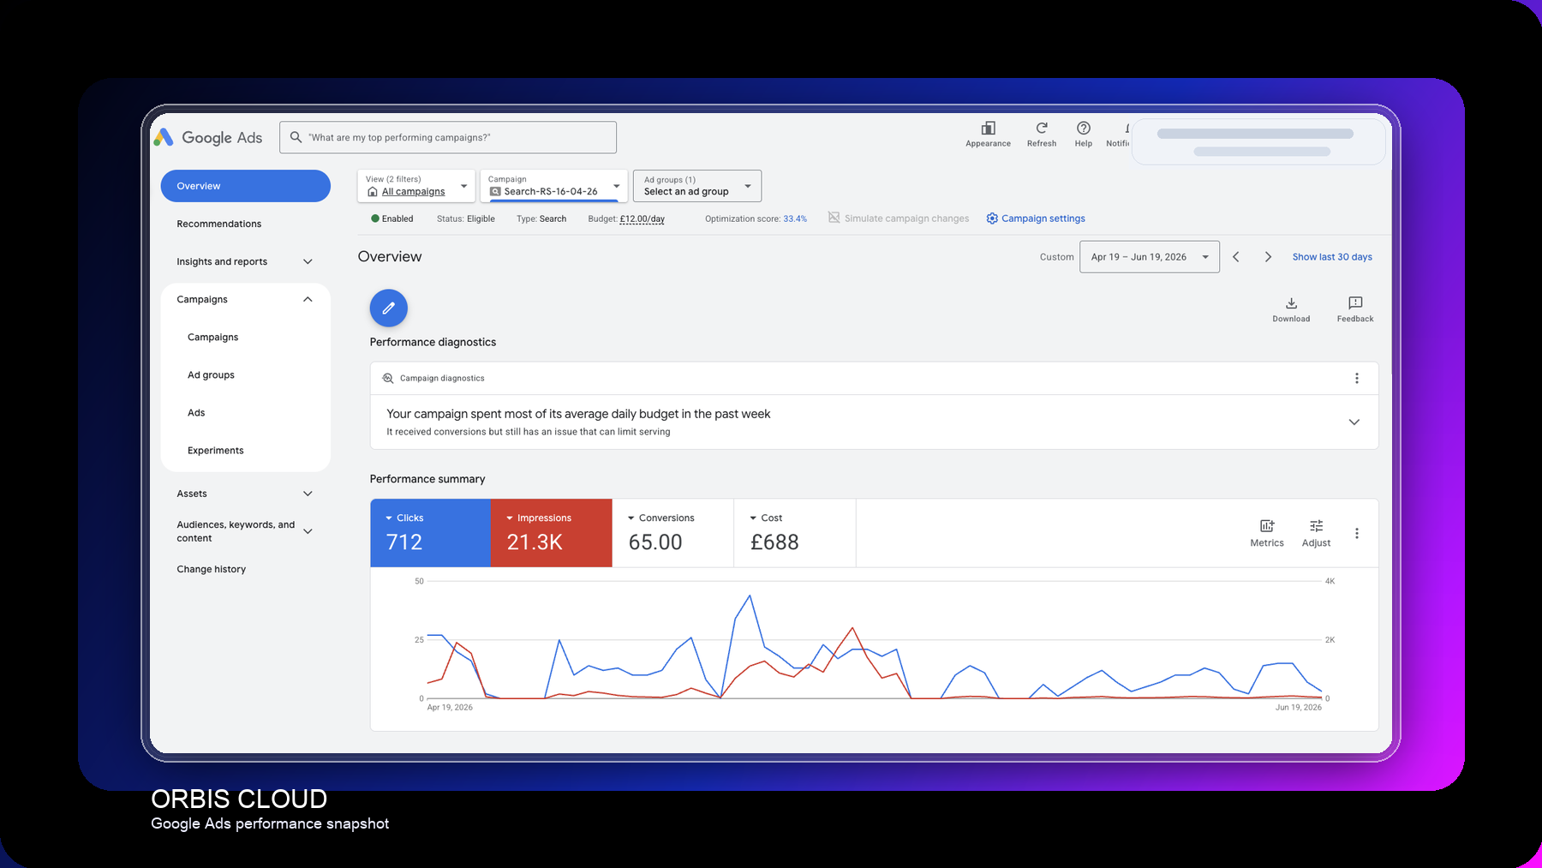The image size is (1542, 868).
Task: Open the Conversions metric dropdown tile
Action: (x=673, y=533)
